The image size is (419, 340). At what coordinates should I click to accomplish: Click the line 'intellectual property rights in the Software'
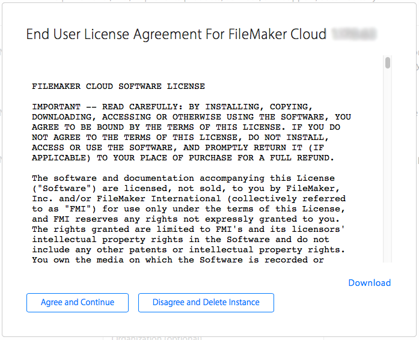pos(180,240)
